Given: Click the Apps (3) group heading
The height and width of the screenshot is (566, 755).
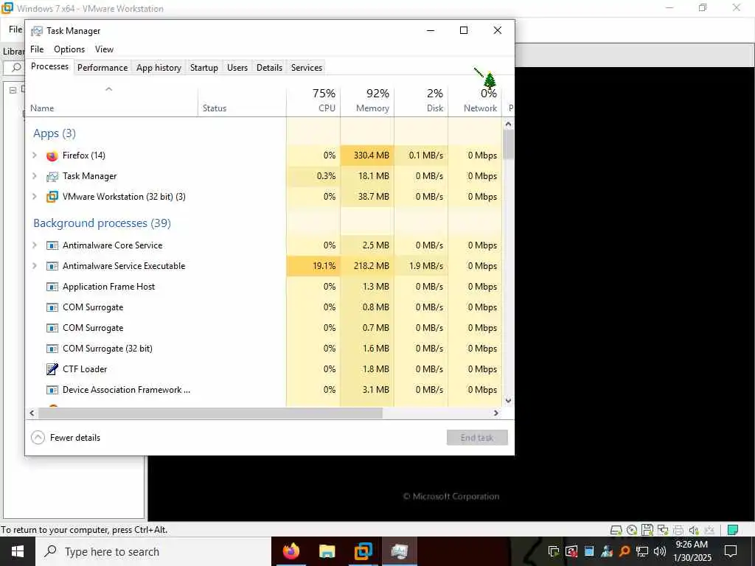Looking at the screenshot, I should (x=55, y=133).
